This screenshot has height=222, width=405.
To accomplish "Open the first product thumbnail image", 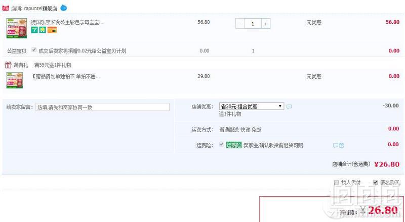I will 17,28.
